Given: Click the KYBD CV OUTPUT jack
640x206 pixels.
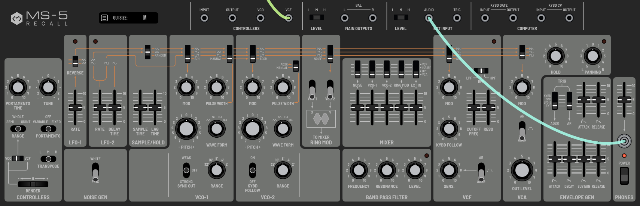Looking at the screenshot, I should pos(569,18).
